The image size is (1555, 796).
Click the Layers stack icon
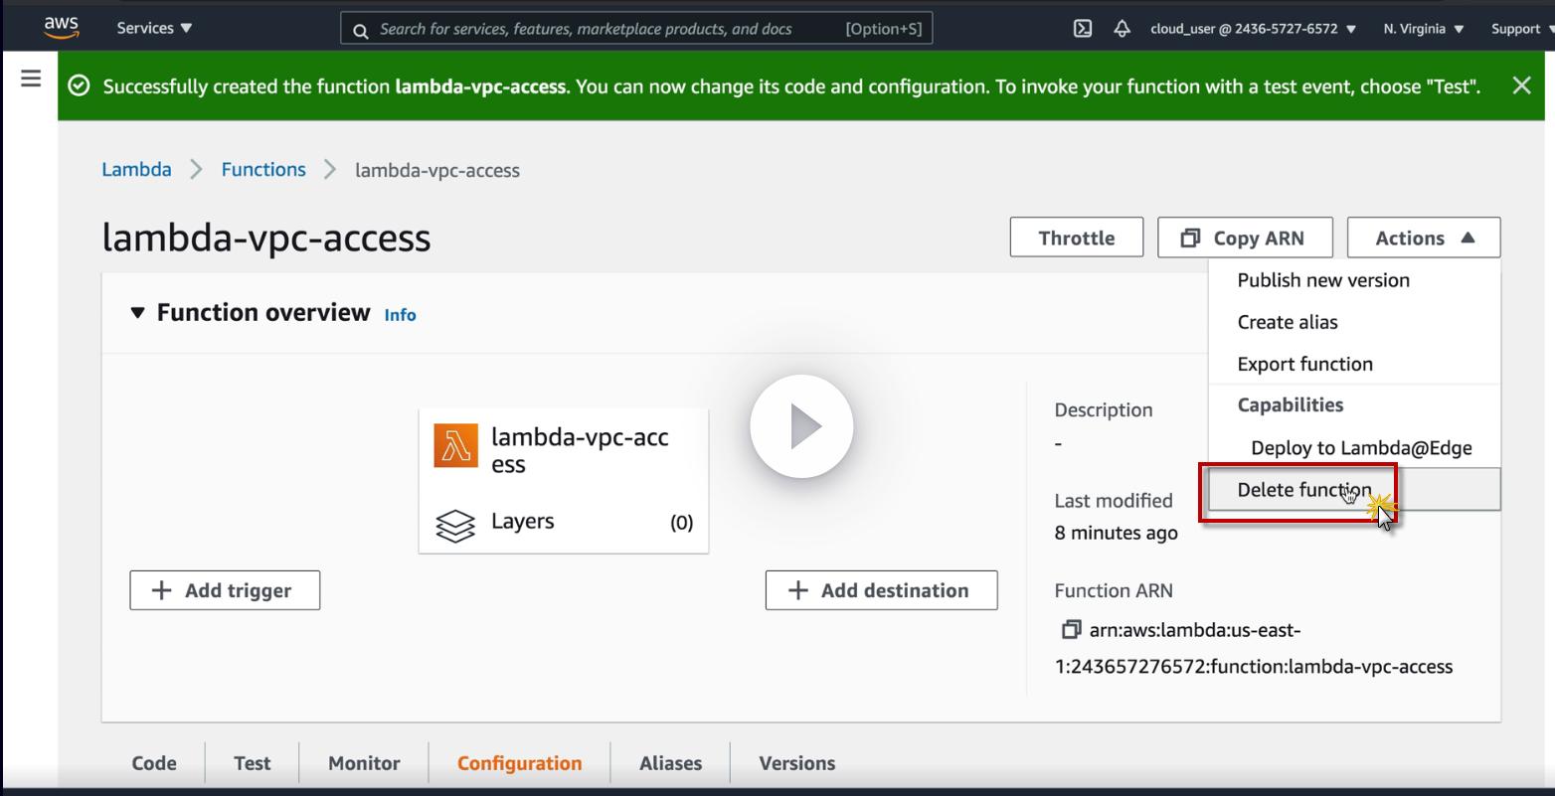[455, 525]
